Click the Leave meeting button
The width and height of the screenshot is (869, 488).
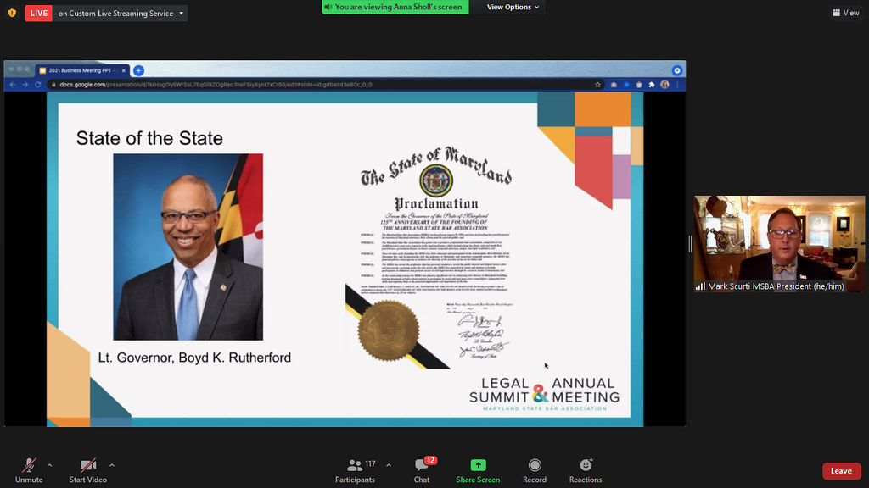pyautogui.click(x=841, y=470)
